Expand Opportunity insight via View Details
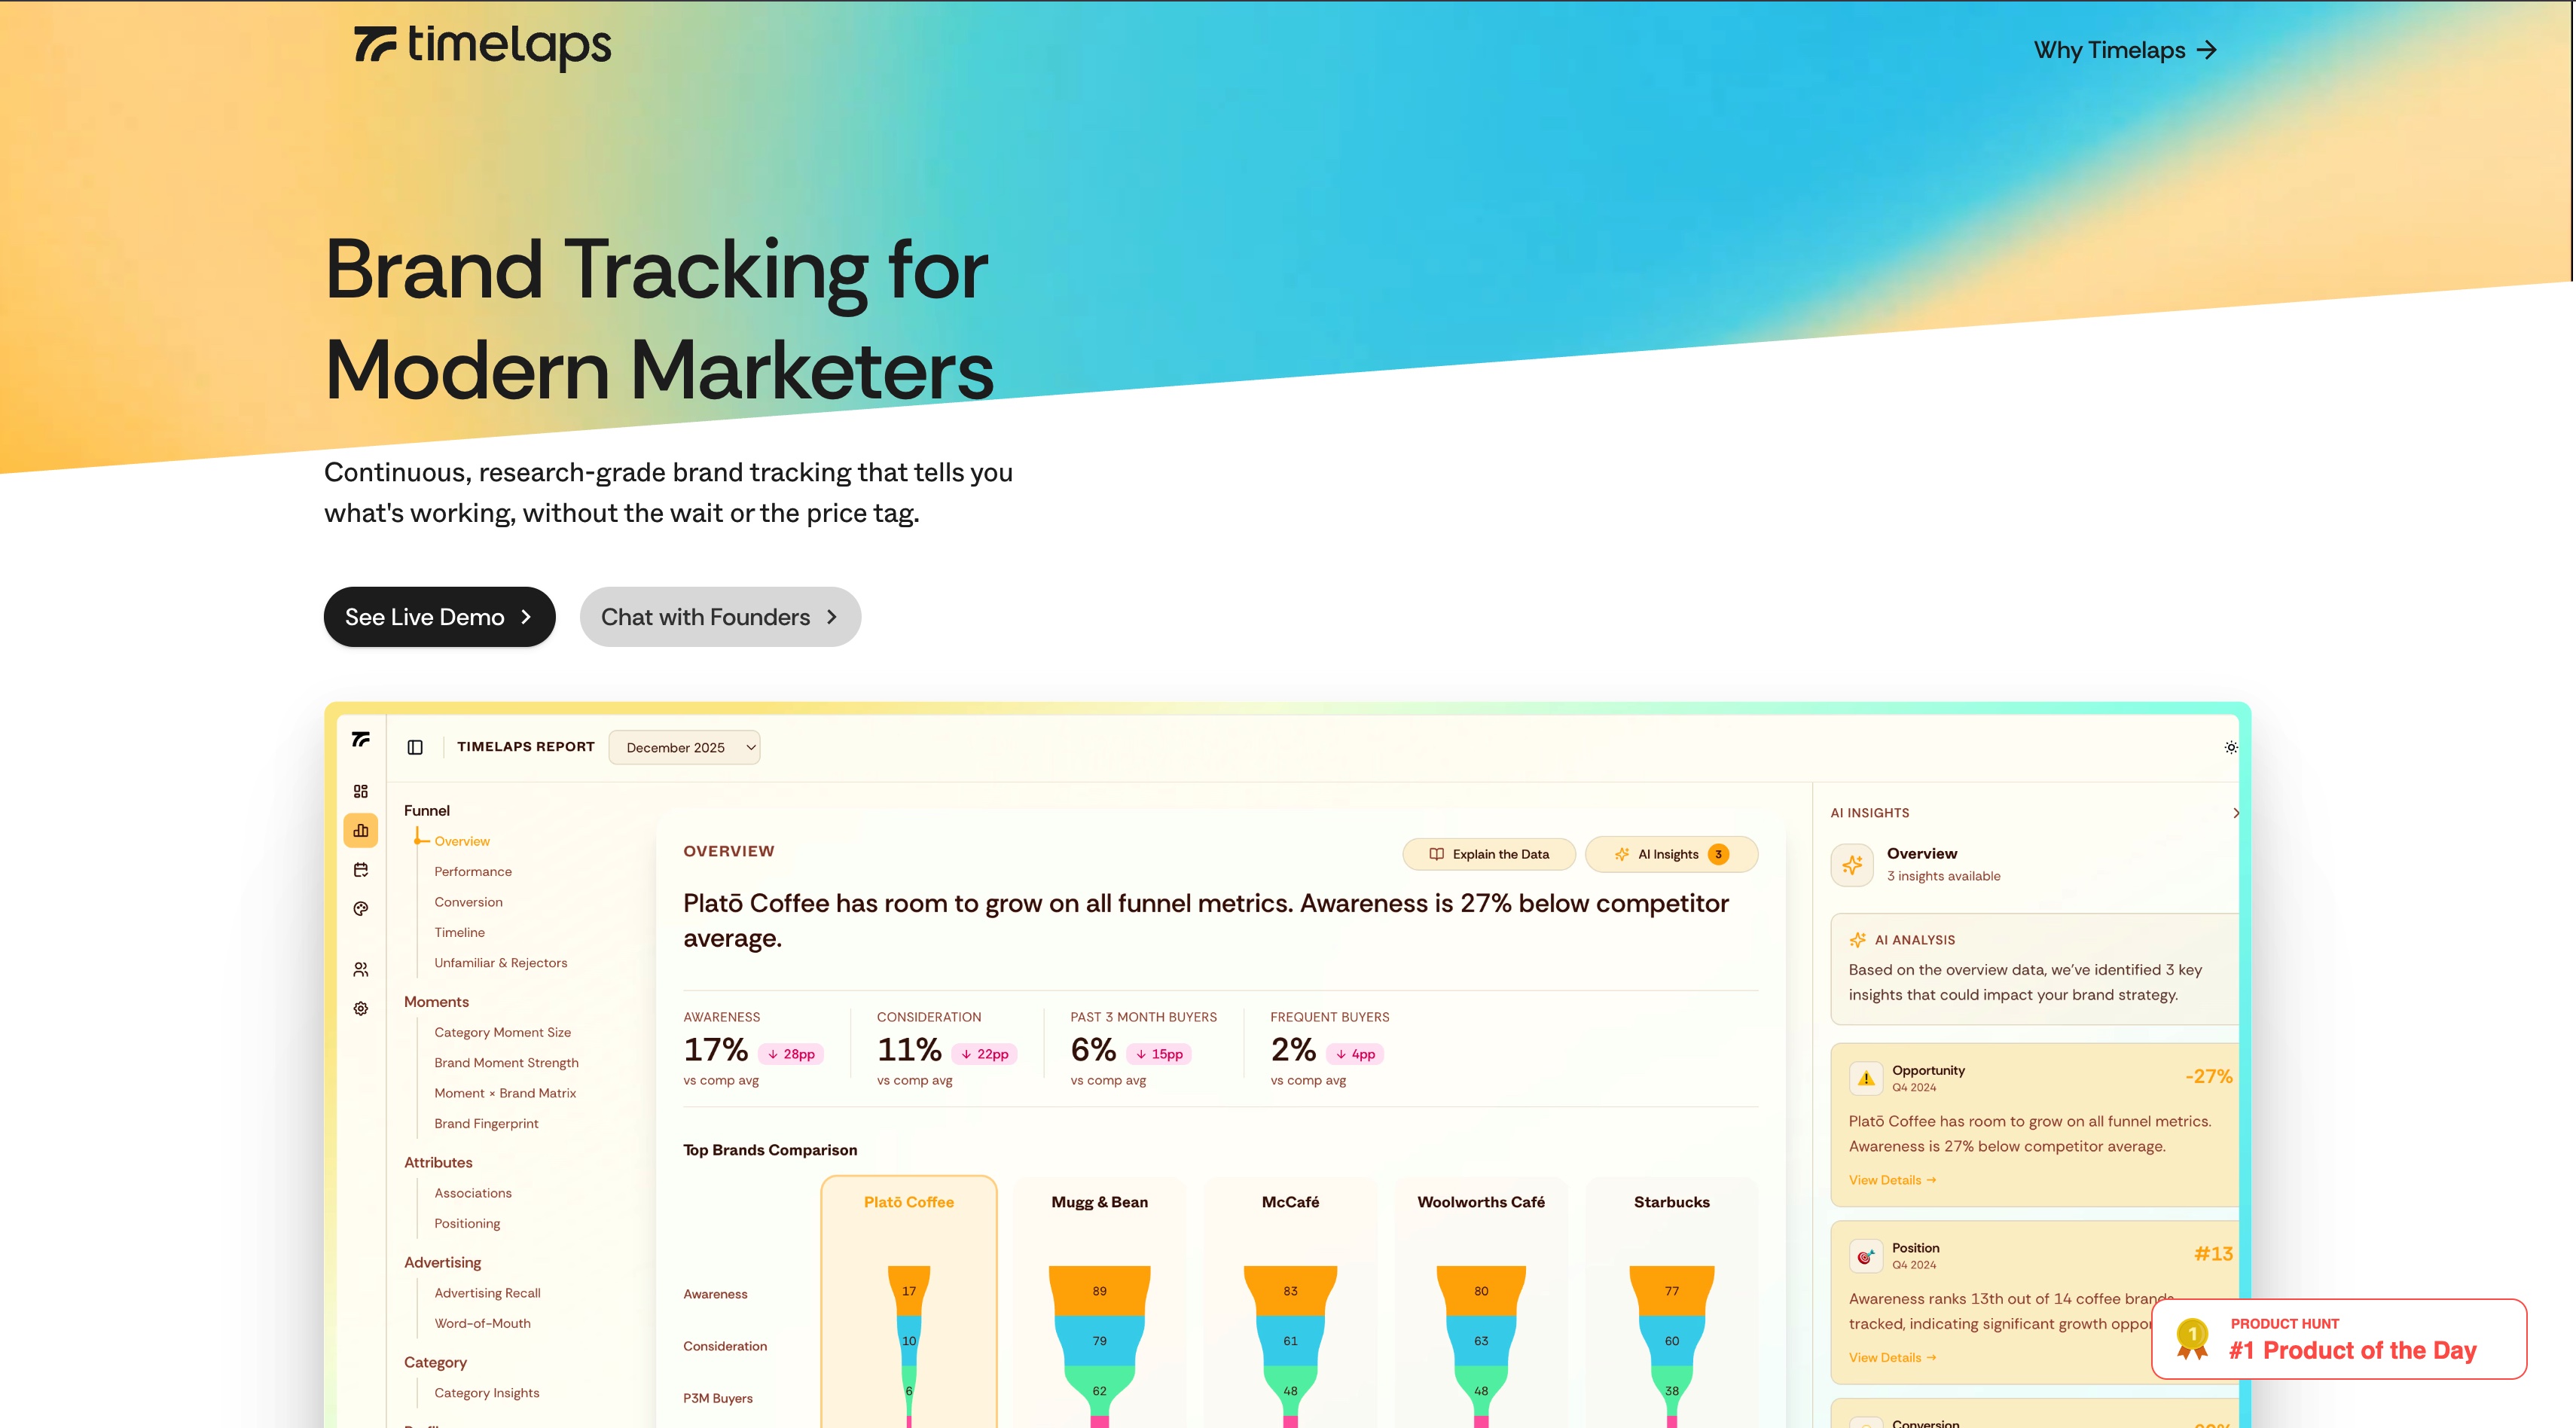The width and height of the screenshot is (2576, 1428). [x=1891, y=1180]
